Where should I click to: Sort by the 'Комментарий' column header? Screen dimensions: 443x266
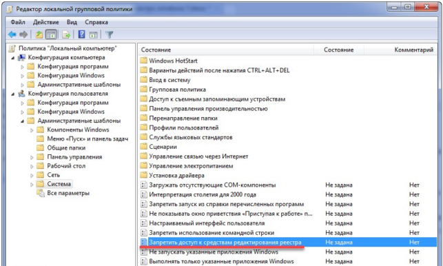tap(414, 50)
